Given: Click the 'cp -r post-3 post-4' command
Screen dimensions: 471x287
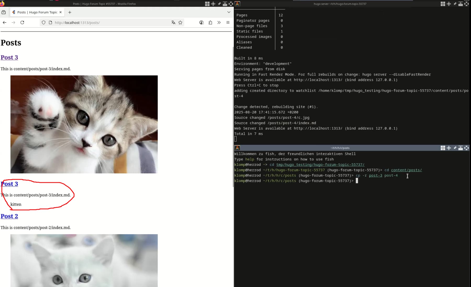Looking at the screenshot, I should [x=377, y=175].
